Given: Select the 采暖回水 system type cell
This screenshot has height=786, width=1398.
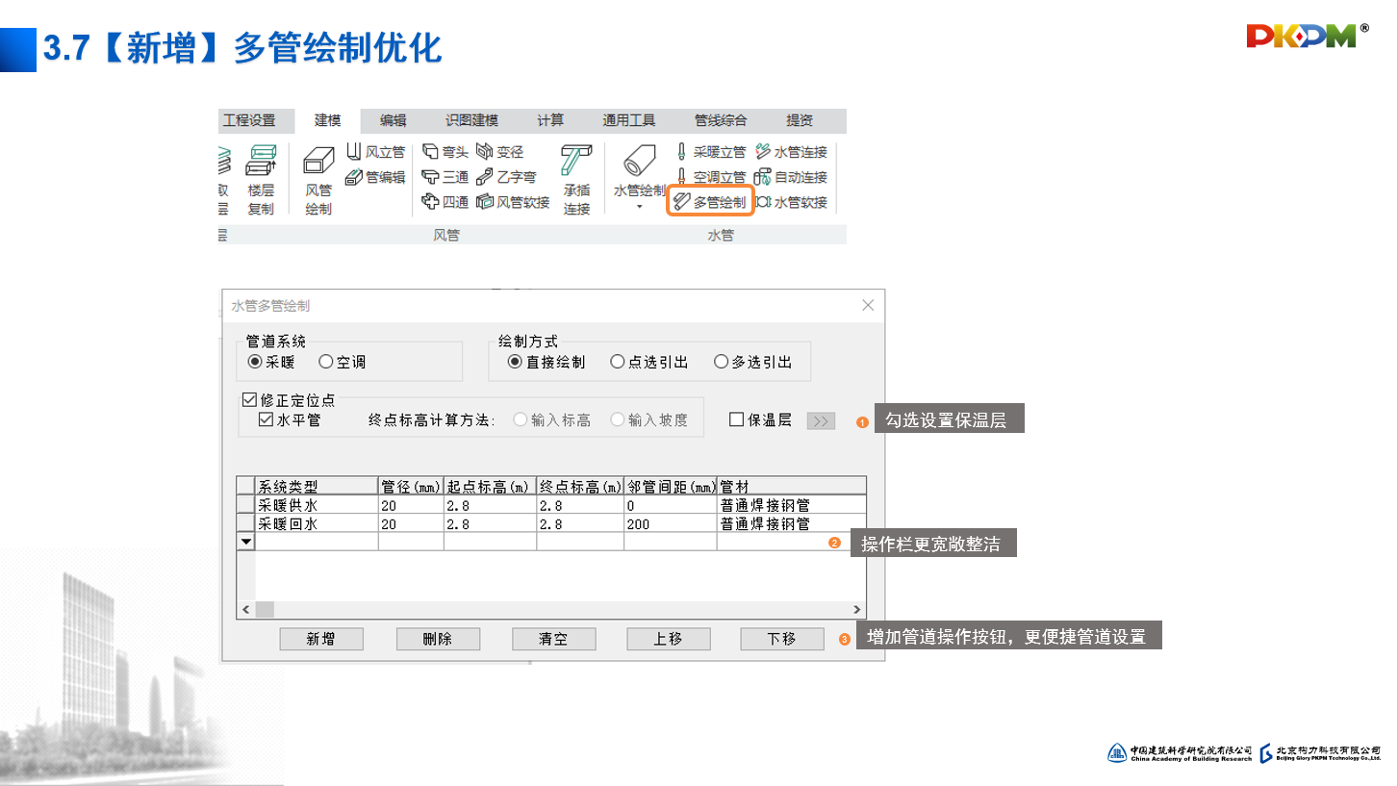Looking at the screenshot, I should (317, 524).
